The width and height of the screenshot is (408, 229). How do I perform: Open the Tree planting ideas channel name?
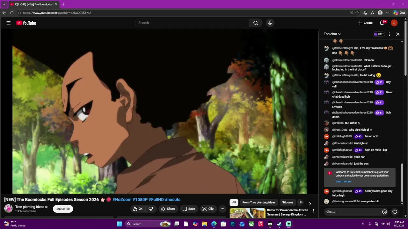point(30,207)
